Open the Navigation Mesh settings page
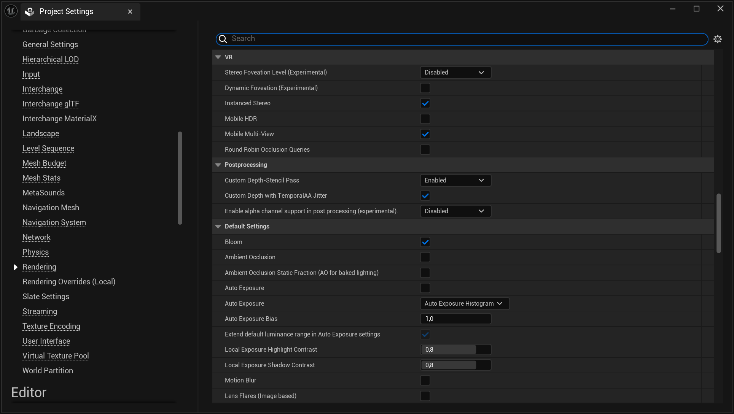Screen dimensions: 734x414 tap(51, 208)
